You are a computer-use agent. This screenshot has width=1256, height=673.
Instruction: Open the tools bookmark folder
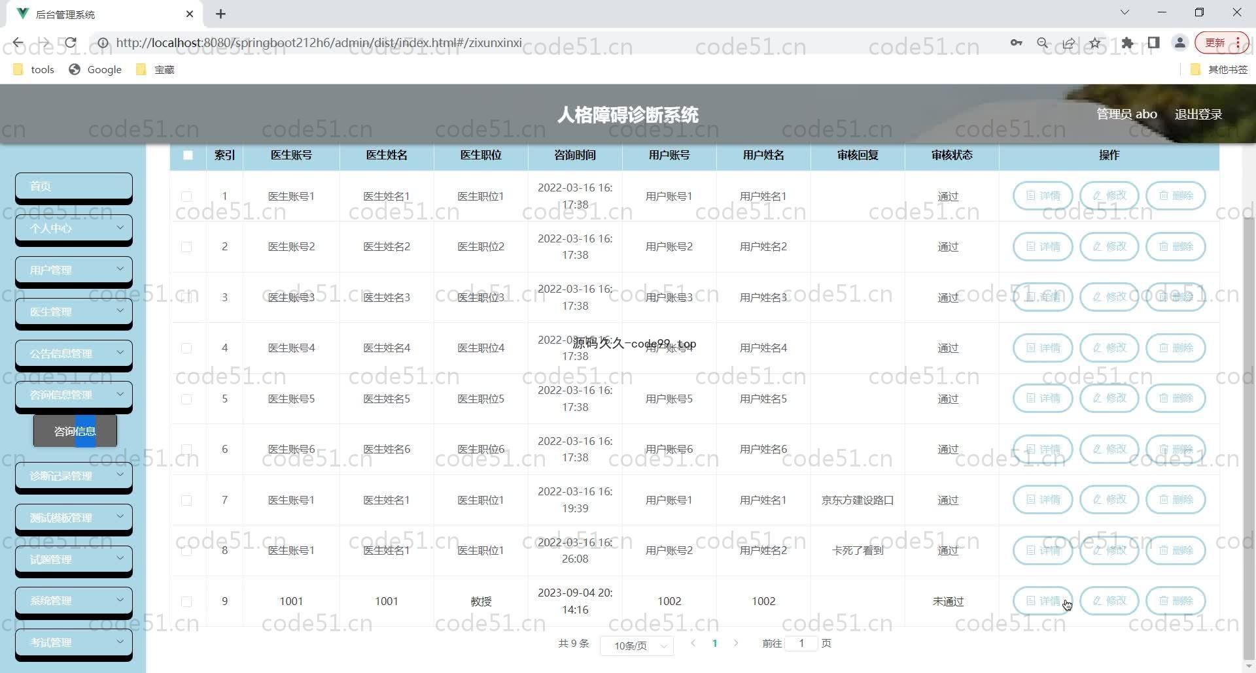(34, 69)
